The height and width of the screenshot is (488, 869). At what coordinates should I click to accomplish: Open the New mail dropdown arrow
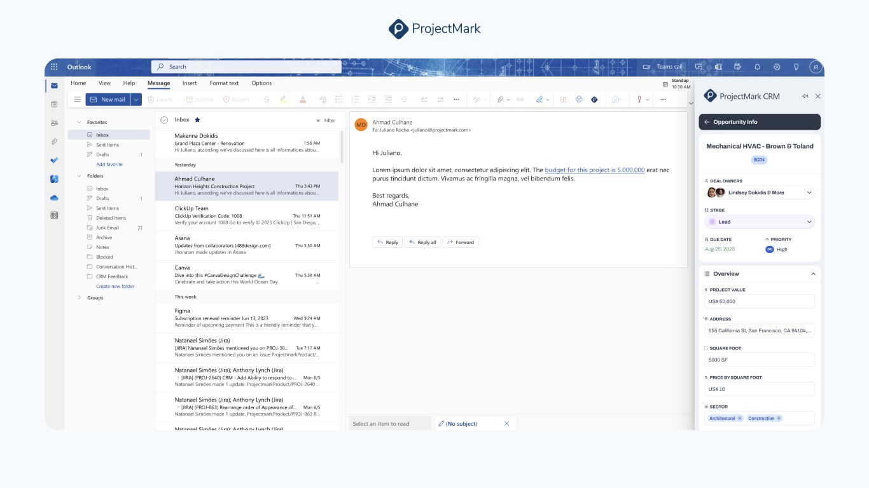(137, 99)
